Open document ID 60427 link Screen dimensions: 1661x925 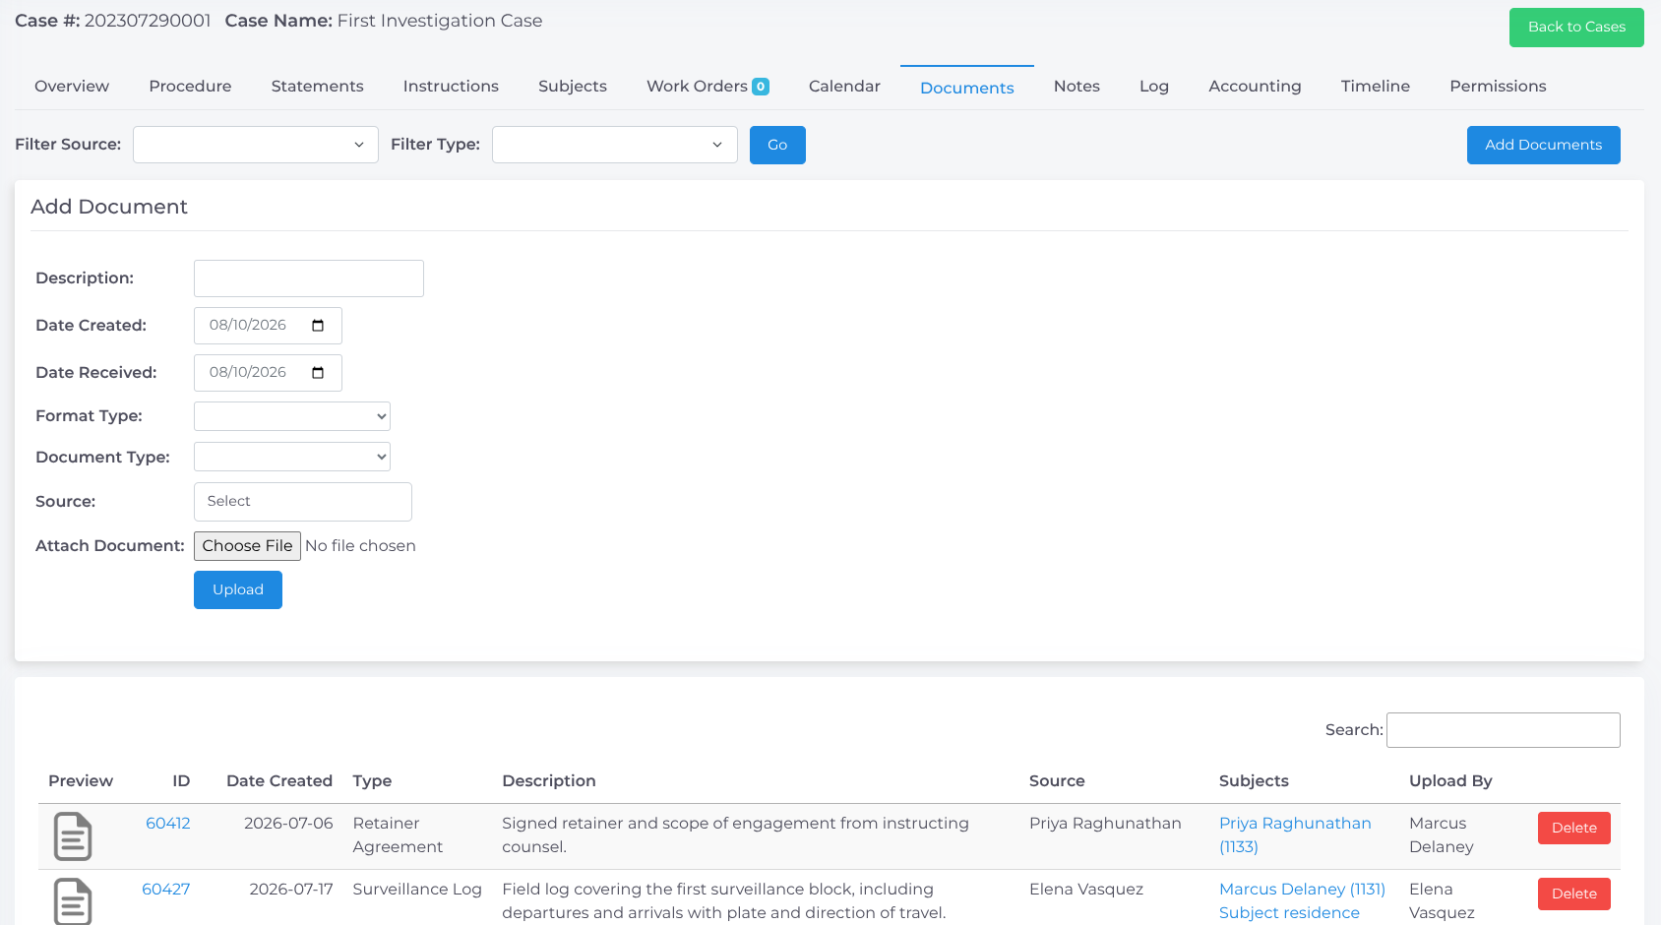click(166, 890)
